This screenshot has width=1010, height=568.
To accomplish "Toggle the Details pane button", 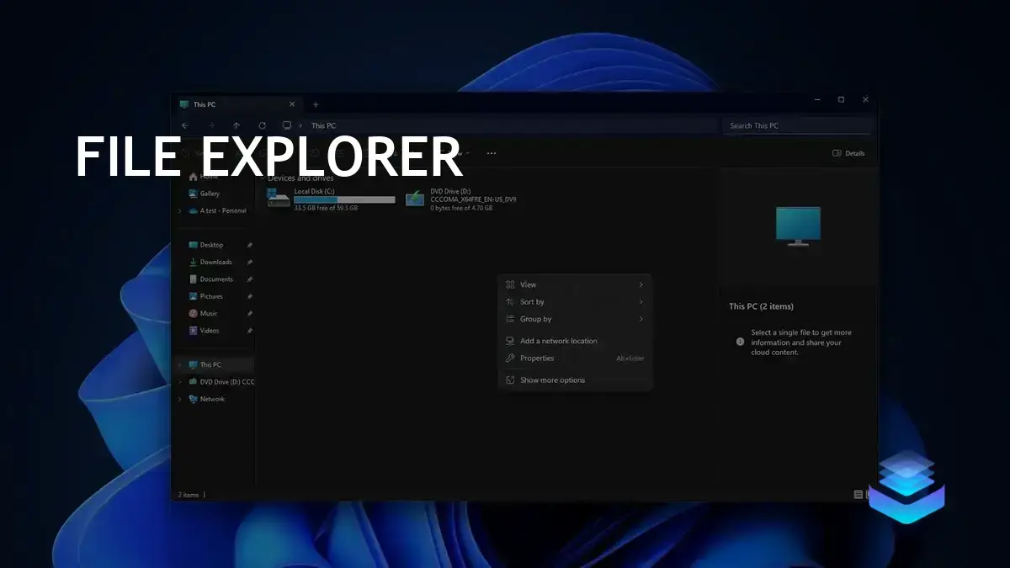I will tap(848, 153).
